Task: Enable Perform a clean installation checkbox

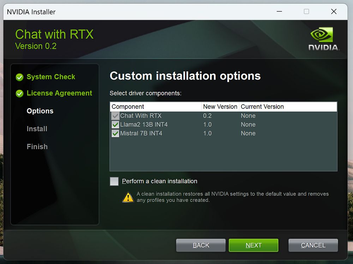Action: (114, 181)
